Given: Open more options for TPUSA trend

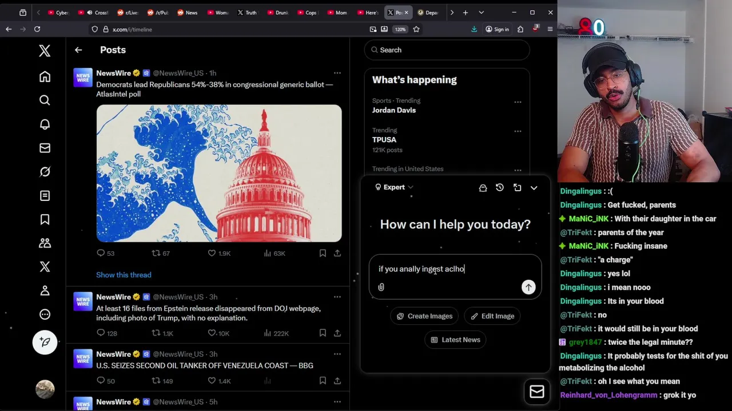Looking at the screenshot, I should tap(518, 131).
